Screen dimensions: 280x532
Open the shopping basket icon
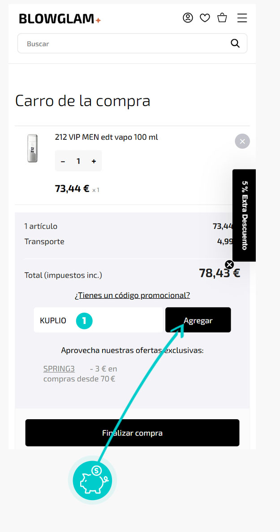pyautogui.click(x=222, y=18)
